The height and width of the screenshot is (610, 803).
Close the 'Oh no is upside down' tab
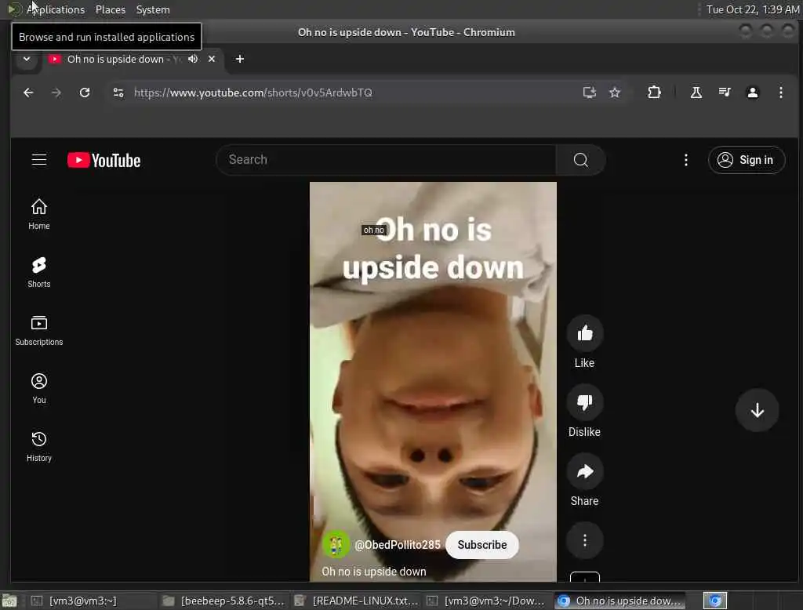click(212, 59)
